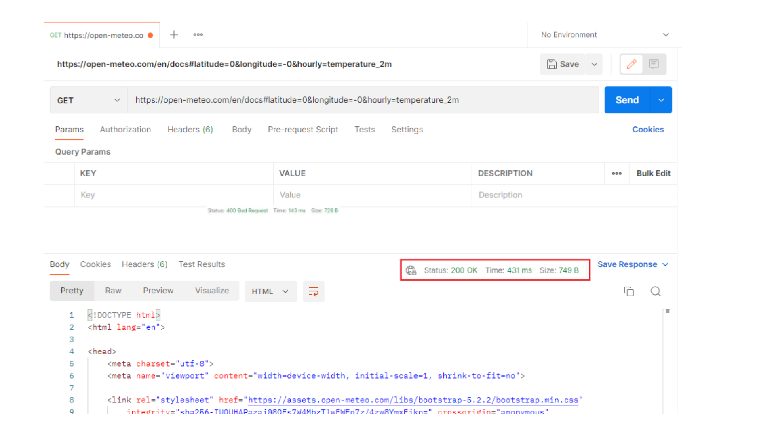Switch to Visualize view

(212, 291)
